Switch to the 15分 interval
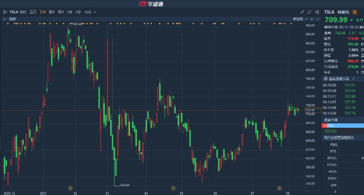364x195 pixels. tap(87, 12)
